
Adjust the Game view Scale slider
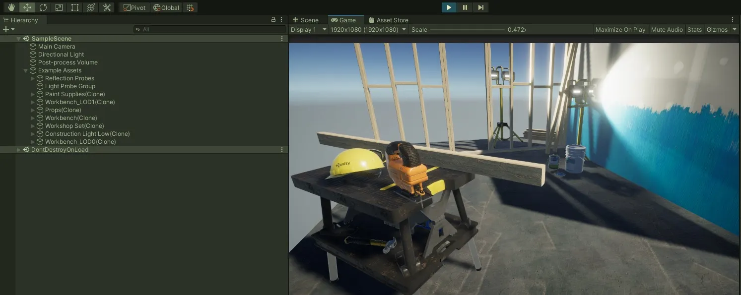pos(467,30)
